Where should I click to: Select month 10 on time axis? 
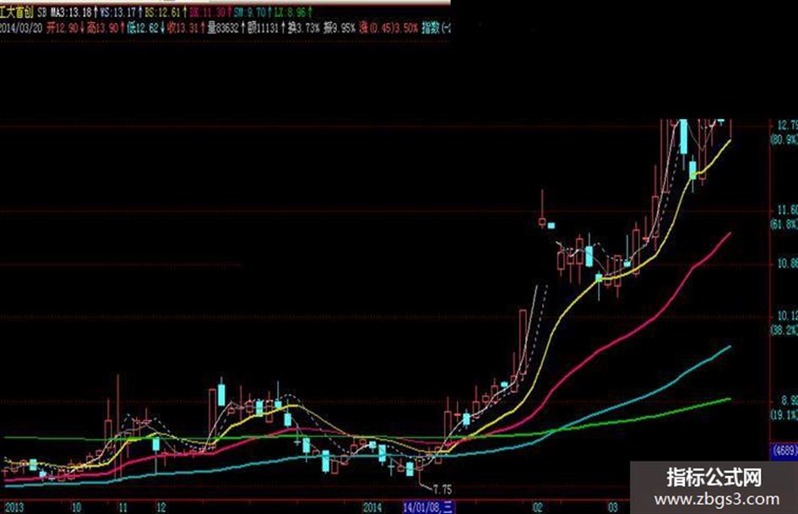pos(76,508)
